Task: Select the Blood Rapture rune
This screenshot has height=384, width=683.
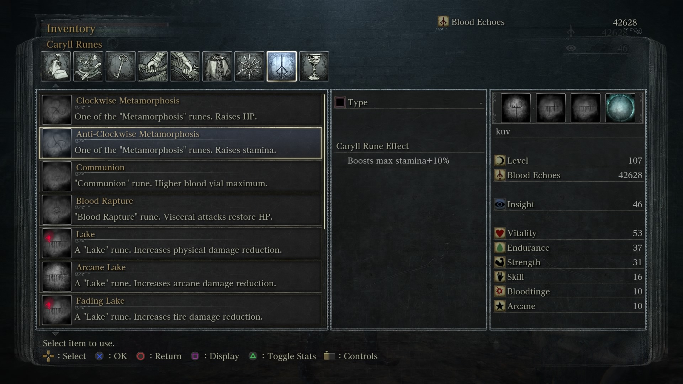Action: (181, 210)
